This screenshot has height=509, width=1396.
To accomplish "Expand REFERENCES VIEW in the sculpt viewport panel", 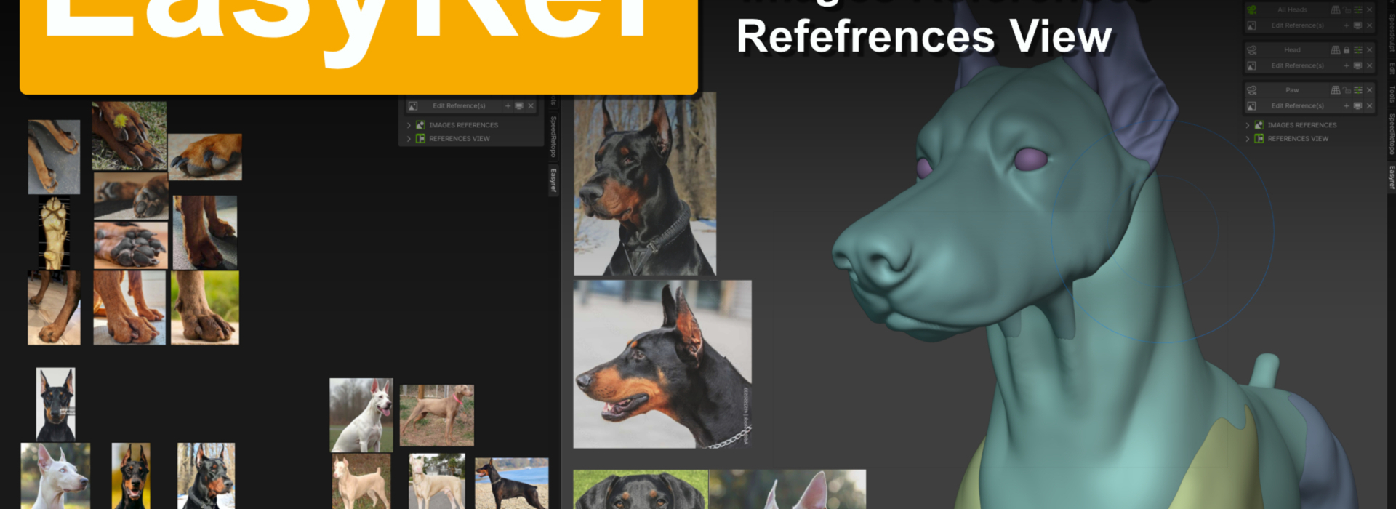I will [x=1248, y=138].
